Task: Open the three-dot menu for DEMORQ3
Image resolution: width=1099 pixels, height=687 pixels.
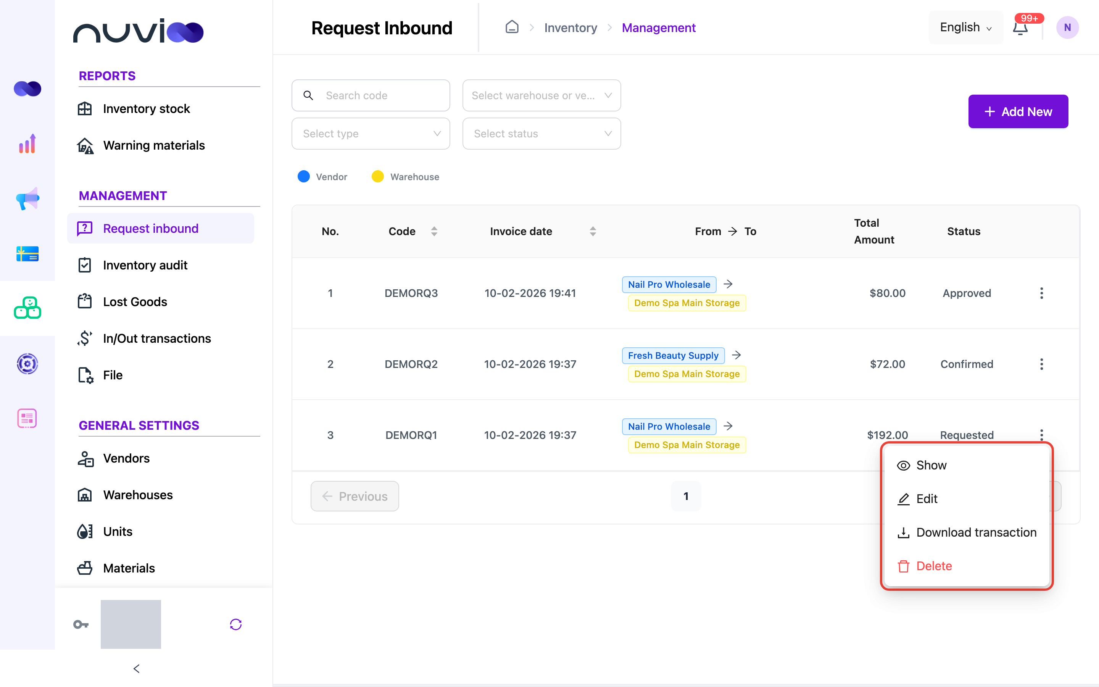Action: [x=1041, y=293]
